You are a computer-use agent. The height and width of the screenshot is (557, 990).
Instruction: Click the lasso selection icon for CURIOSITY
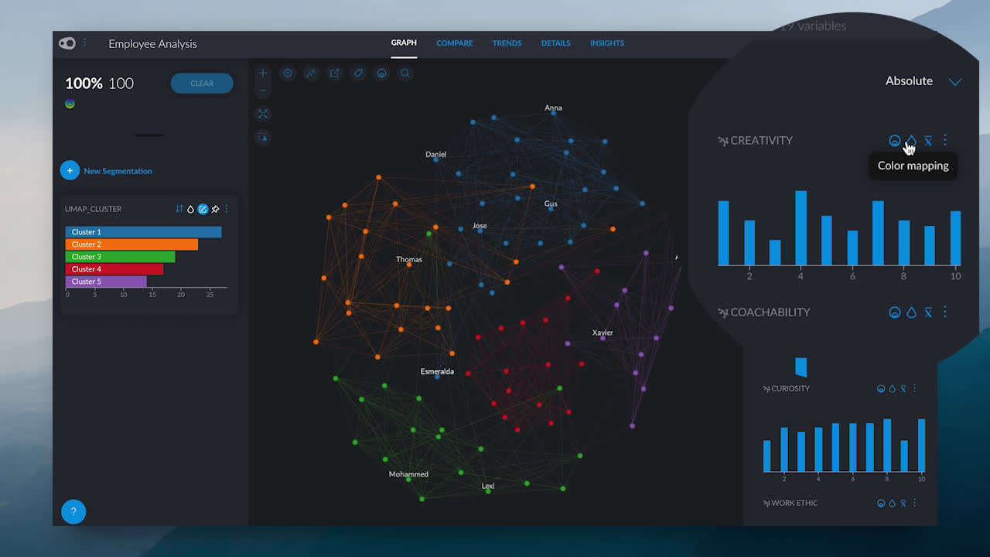881,388
